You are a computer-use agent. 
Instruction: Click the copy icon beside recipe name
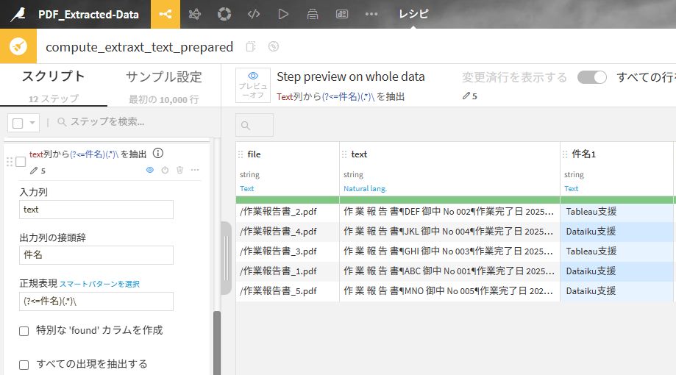(x=251, y=46)
